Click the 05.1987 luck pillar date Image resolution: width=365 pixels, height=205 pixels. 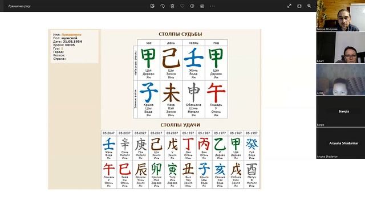[x=204, y=133]
